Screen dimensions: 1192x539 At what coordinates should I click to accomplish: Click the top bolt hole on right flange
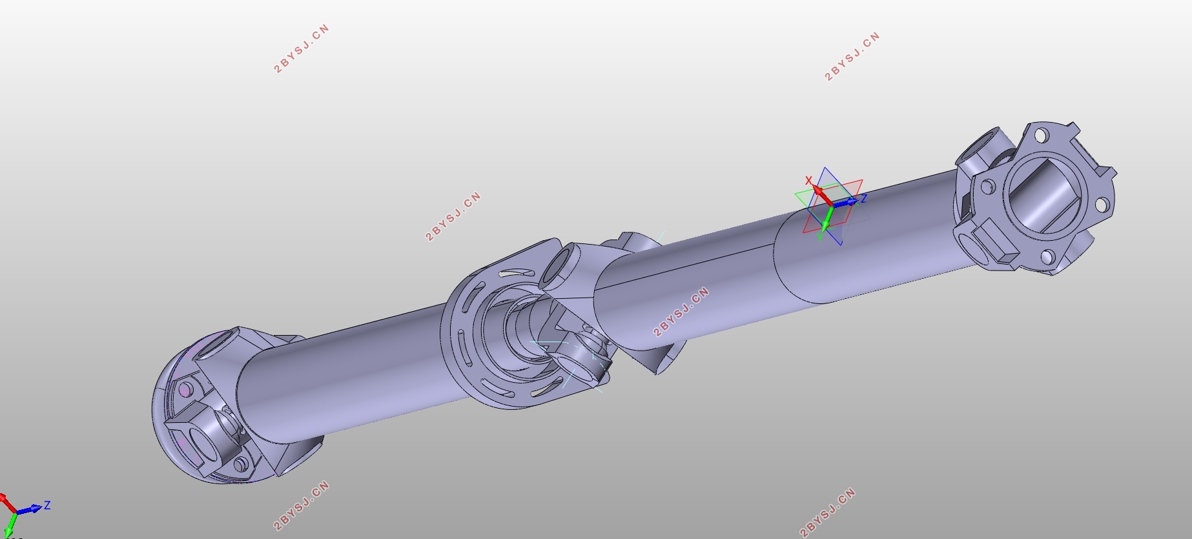point(1040,136)
